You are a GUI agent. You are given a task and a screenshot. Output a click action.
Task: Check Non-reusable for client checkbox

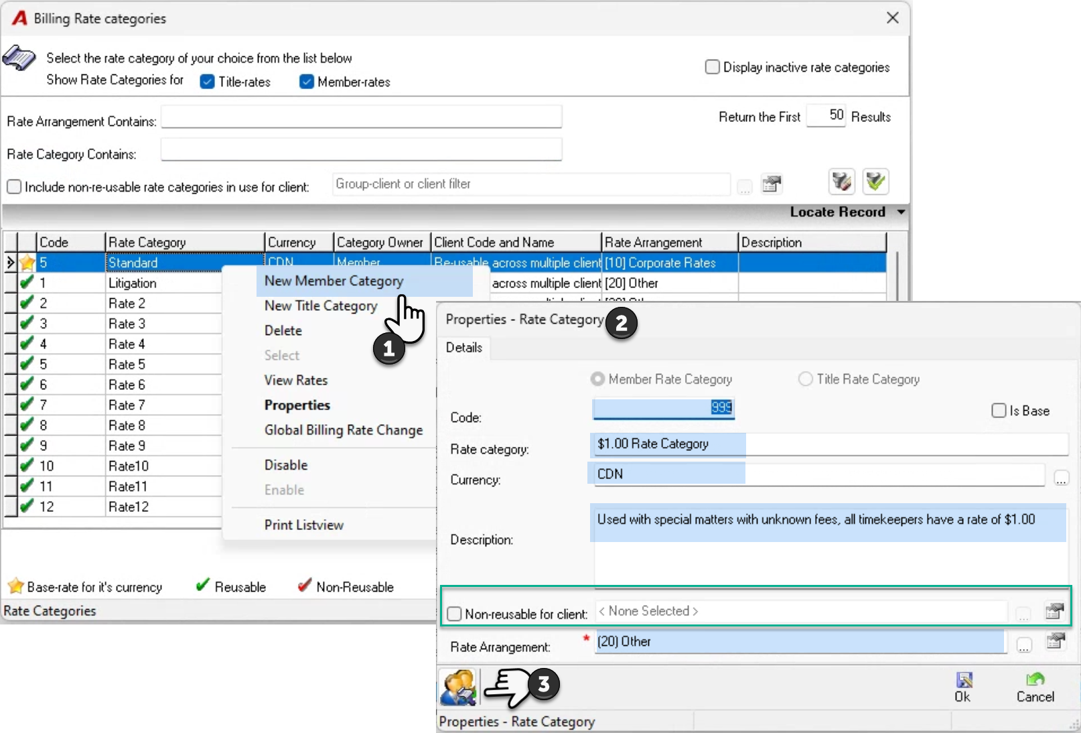pos(454,613)
